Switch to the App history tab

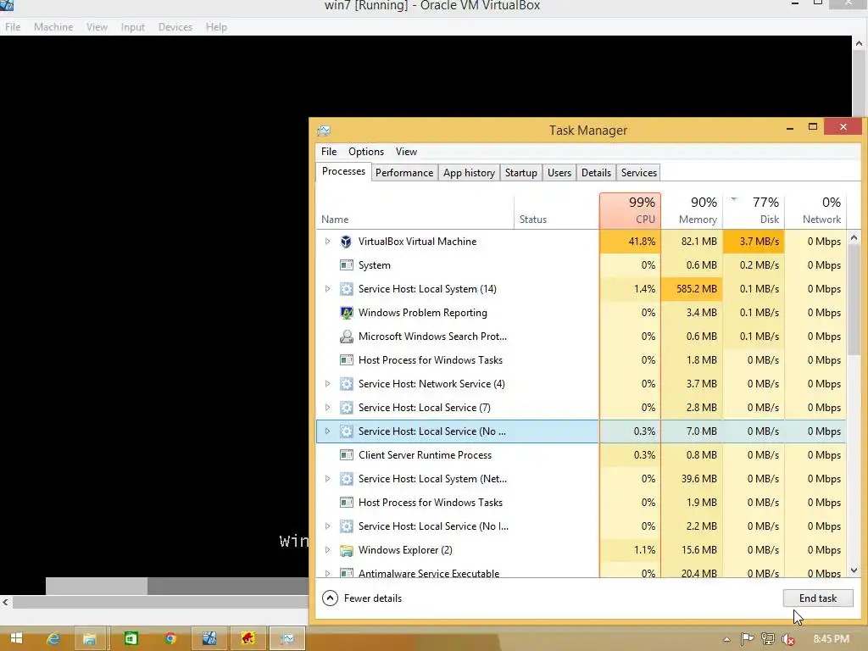tap(469, 173)
